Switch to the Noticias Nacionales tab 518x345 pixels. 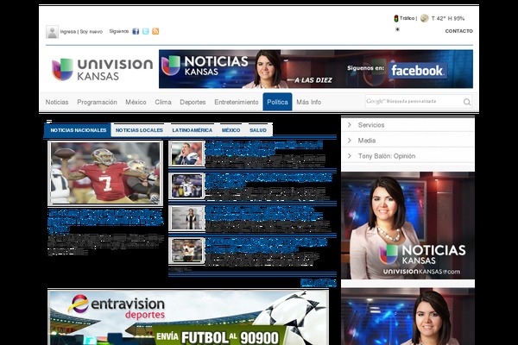pyautogui.click(x=78, y=130)
